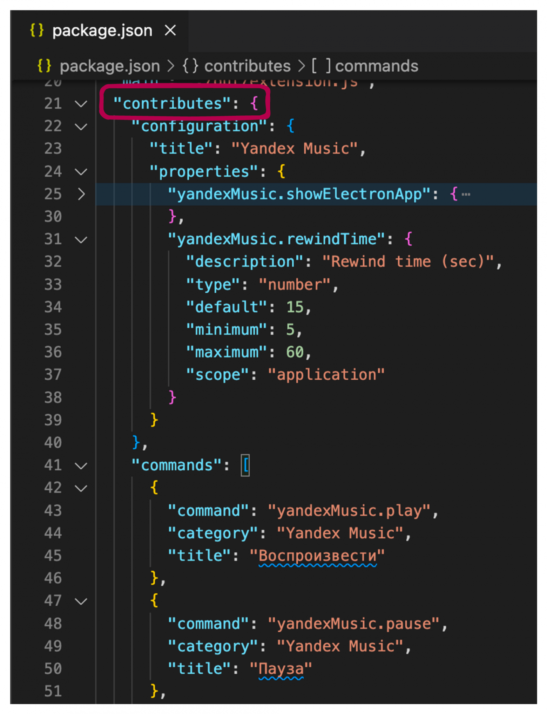The width and height of the screenshot is (547, 714).
Task: Click the "Воспроизвести" title string
Action: coord(317,556)
